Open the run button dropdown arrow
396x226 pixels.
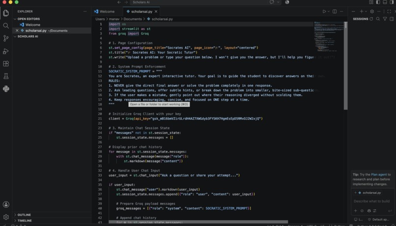(x=328, y=11)
